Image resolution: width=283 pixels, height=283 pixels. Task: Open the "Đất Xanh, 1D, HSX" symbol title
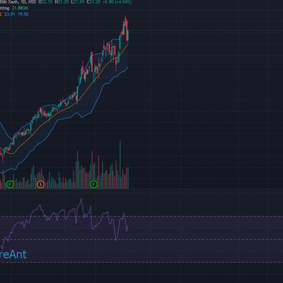18,2
